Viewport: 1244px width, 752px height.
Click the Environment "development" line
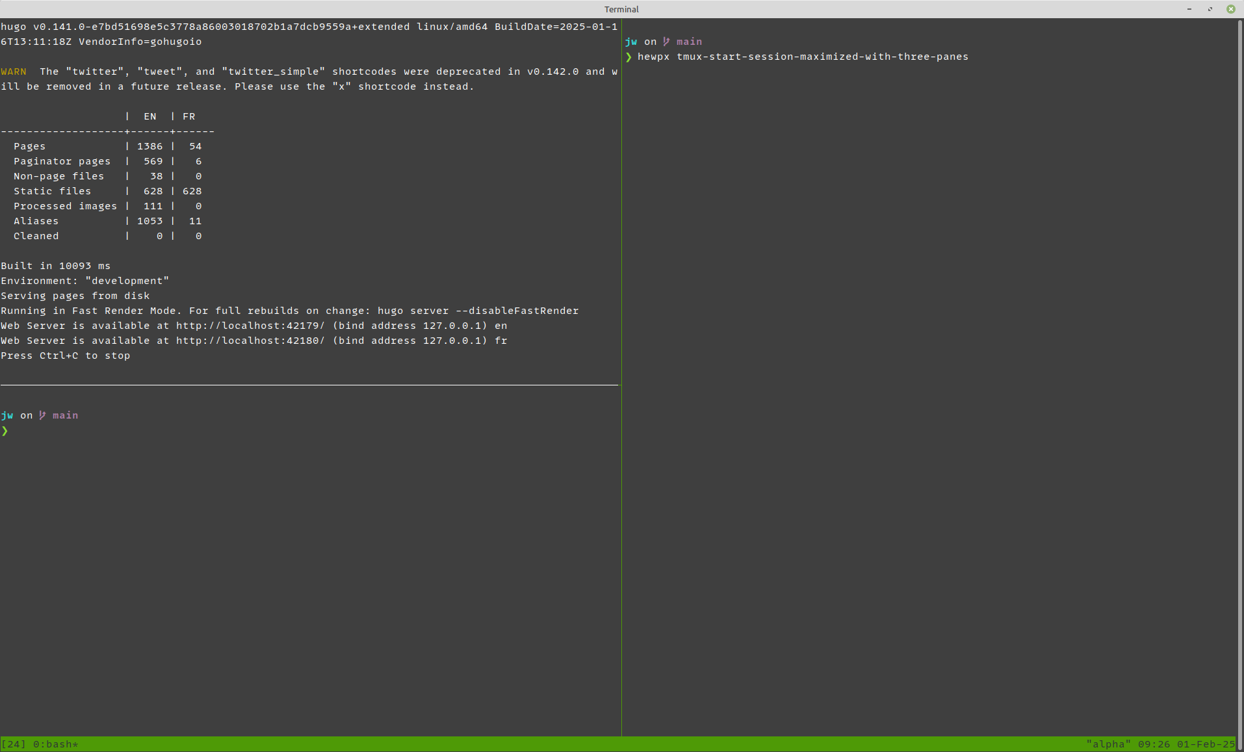pyautogui.click(x=85, y=281)
